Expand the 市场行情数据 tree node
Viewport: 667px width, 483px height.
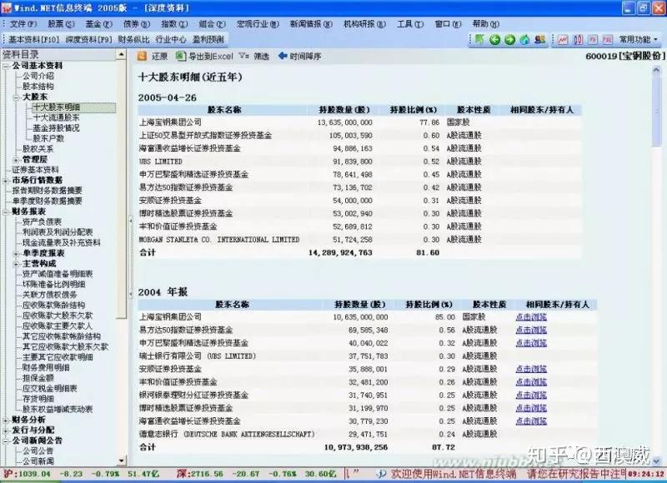pyautogui.click(x=6, y=181)
